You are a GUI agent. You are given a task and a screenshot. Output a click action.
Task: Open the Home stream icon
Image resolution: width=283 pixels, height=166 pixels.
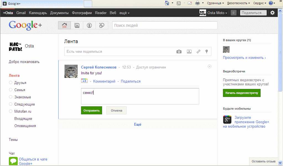[64, 25]
